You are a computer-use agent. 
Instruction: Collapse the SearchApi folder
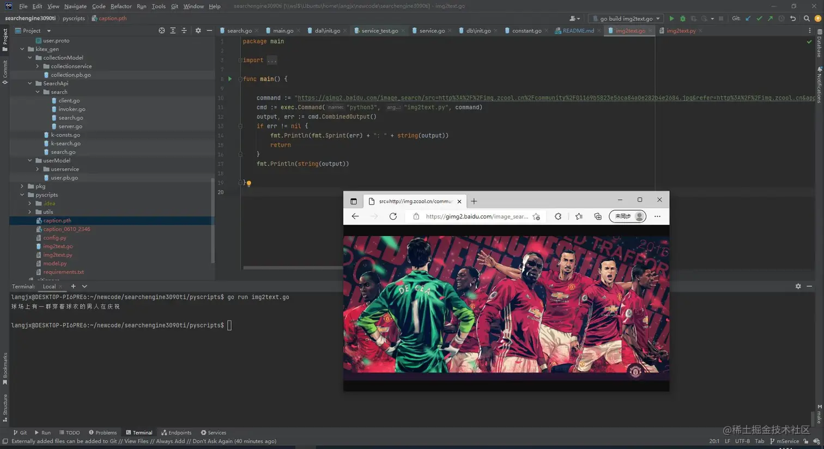(x=30, y=83)
